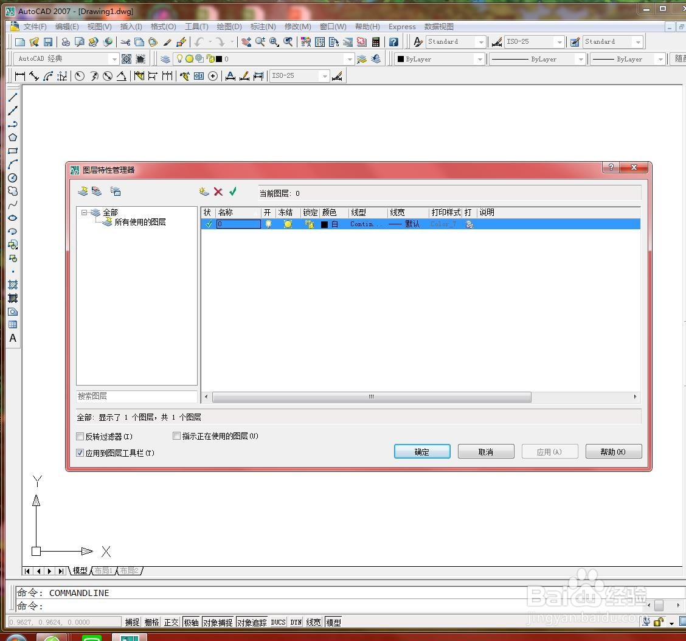Collapse the All (全部) filter tree node
The height and width of the screenshot is (641, 686).
(x=84, y=213)
